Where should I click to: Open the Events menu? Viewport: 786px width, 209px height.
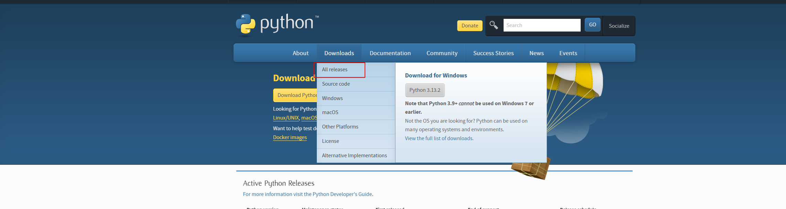tap(568, 53)
